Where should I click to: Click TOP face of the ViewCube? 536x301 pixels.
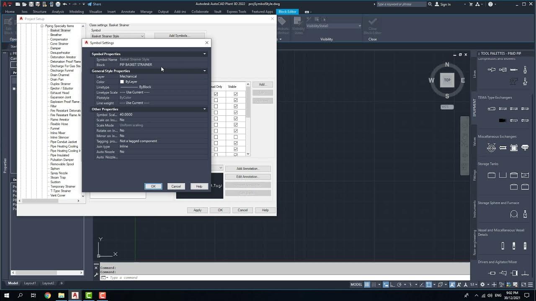click(447, 80)
